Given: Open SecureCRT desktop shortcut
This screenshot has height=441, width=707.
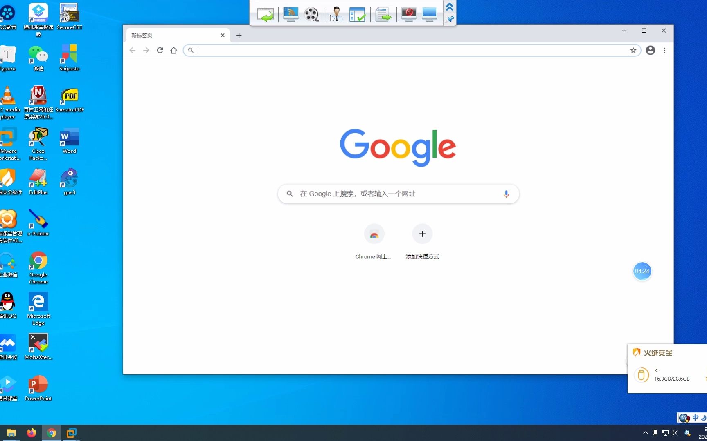Looking at the screenshot, I should (69, 17).
